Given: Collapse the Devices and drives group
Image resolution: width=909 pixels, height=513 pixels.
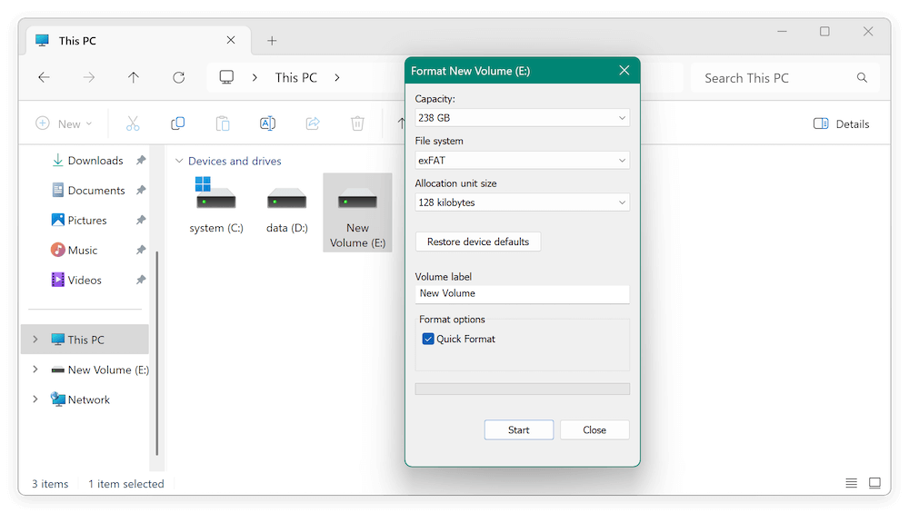Looking at the screenshot, I should 179,161.
